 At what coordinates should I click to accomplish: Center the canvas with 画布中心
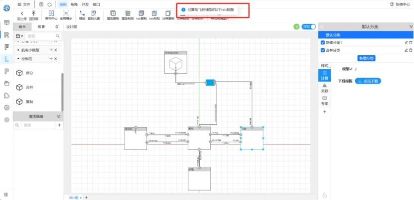tap(51, 13)
